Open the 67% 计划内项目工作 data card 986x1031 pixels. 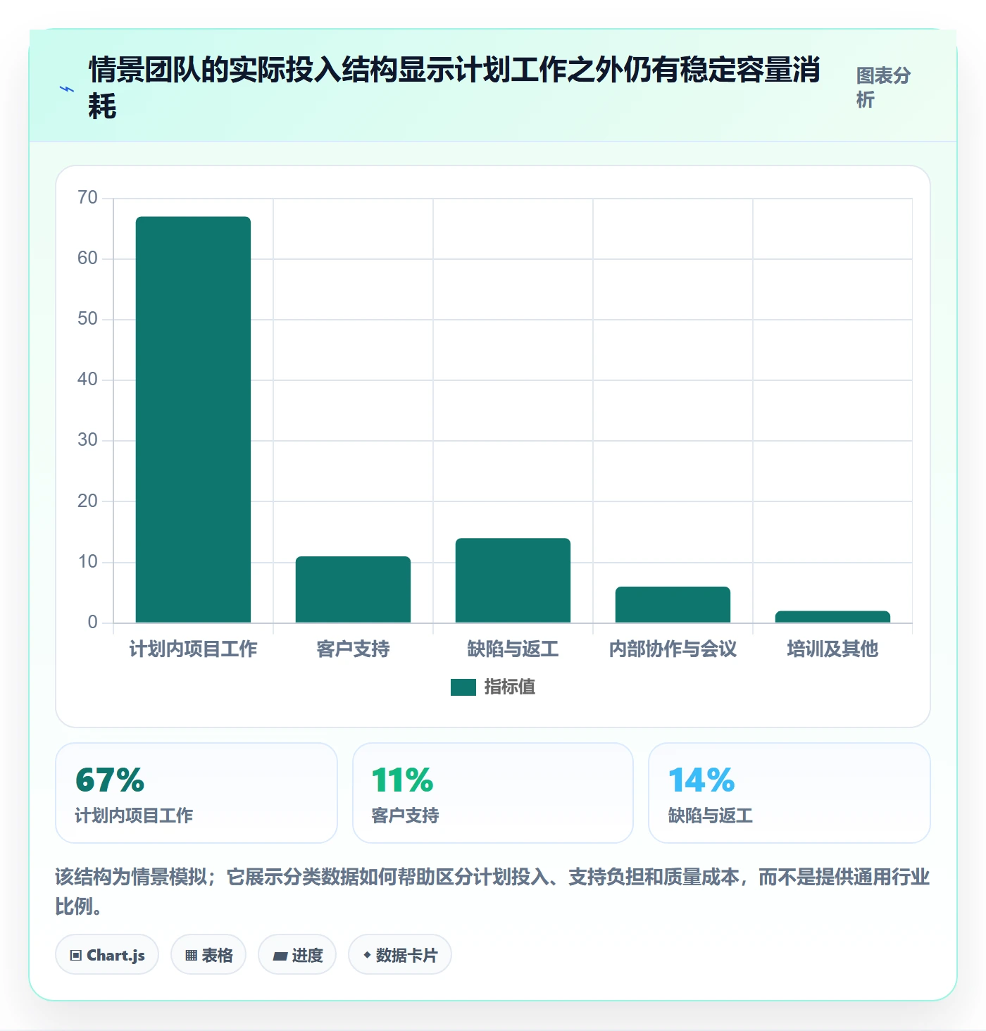click(x=196, y=793)
